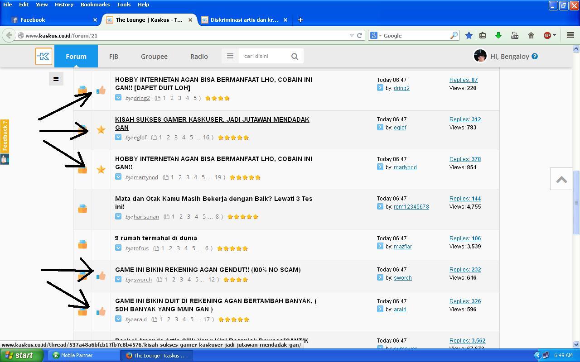This screenshot has width=580, height=362.
Task: Jump to last post by rpm12345678 icon
Action: tap(380, 206)
